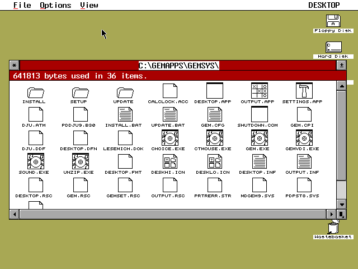358x269 pixels.
Task: Select the PDPST8.SYS driver file
Action: [x=304, y=185]
